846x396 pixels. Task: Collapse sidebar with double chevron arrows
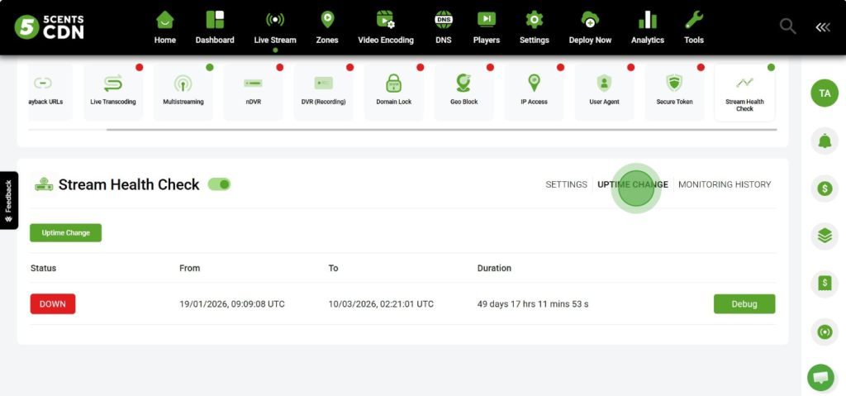[x=823, y=27]
